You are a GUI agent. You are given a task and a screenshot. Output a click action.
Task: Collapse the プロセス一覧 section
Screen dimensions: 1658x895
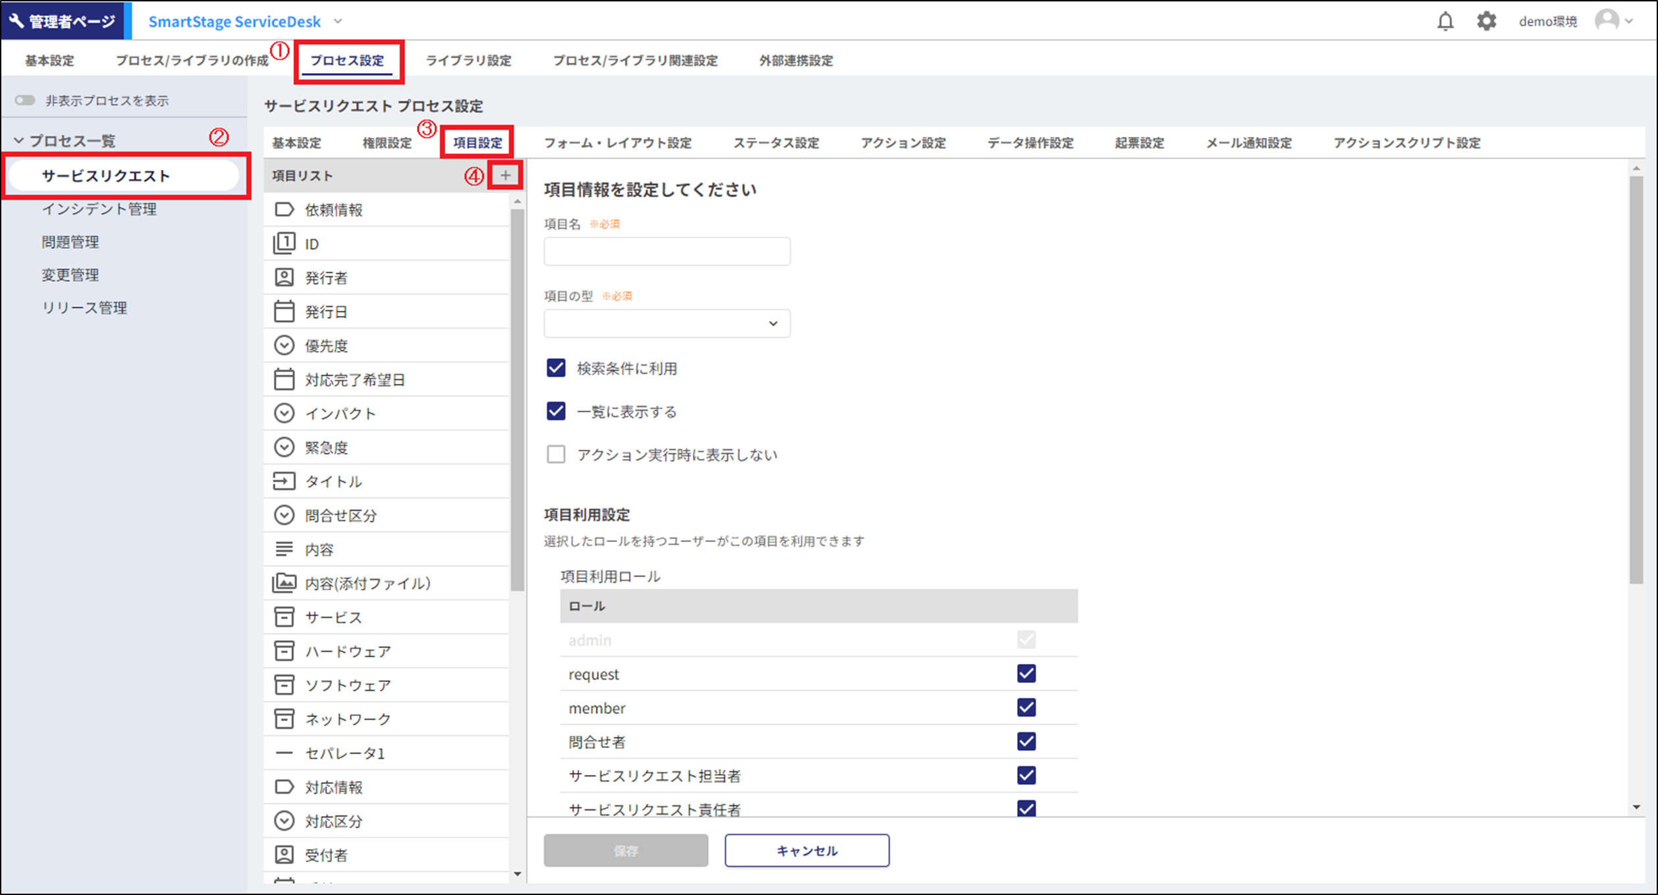(x=20, y=140)
